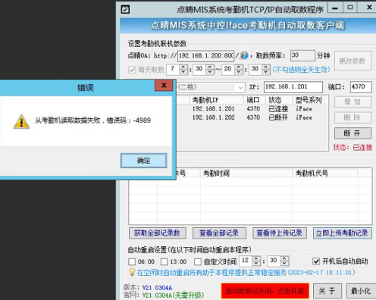Toggle the 每天取数 checkbox
The image size is (376, 300).
coord(132,70)
